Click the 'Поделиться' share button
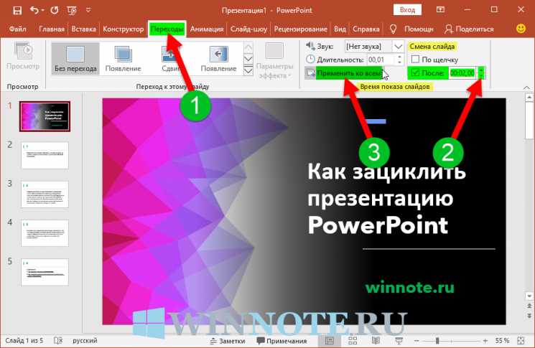The height and width of the screenshot is (348, 535). [x=469, y=29]
